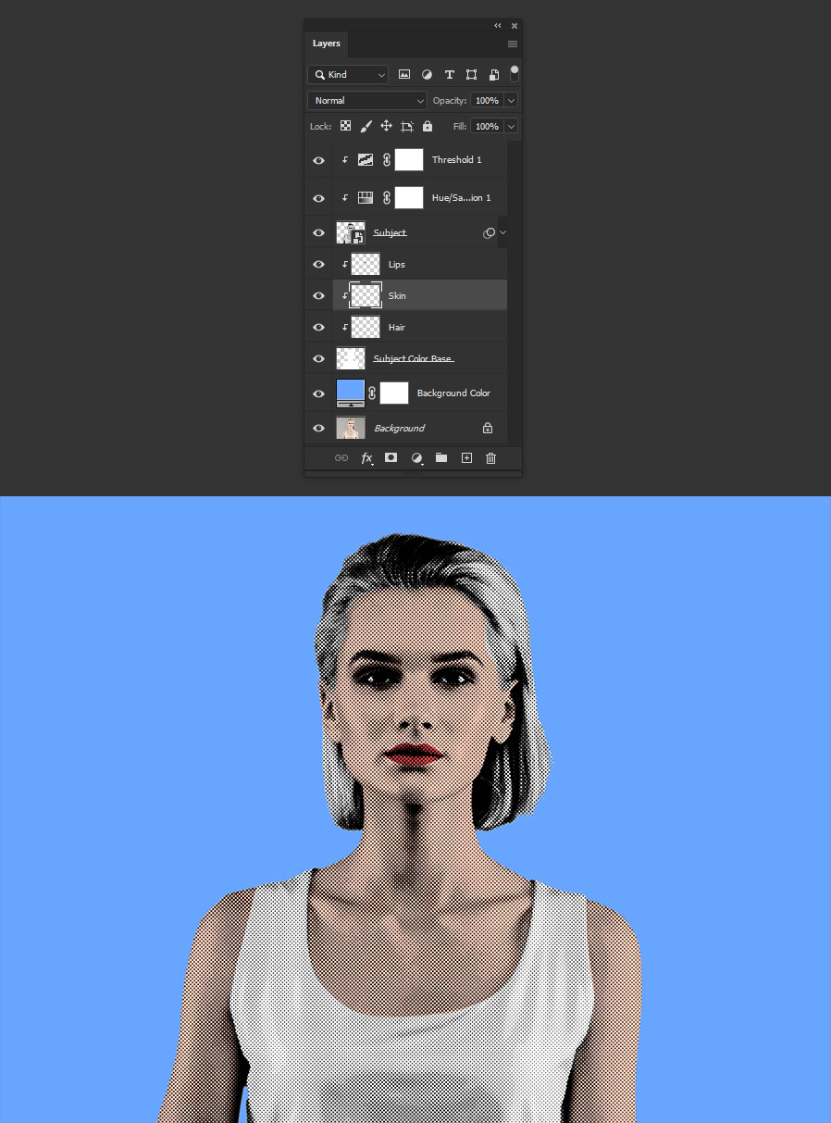
Task: Create new fill or adjustment layer
Action: [x=416, y=457]
